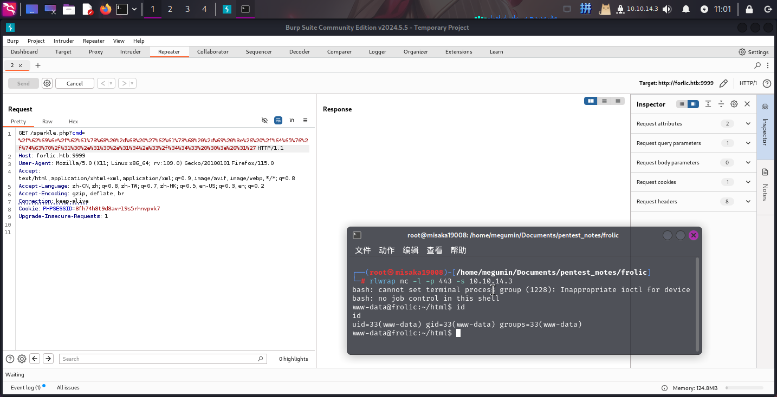Dock Inspector to the left

[682, 104]
